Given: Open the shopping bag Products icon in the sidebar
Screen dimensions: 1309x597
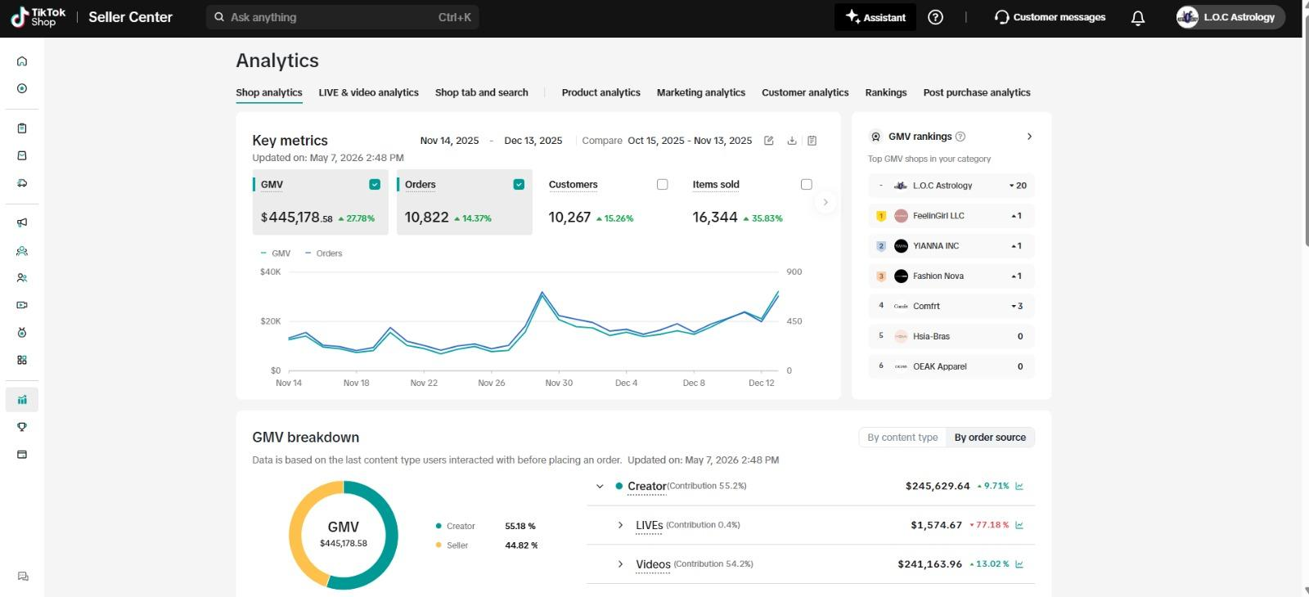Looking at the screenshot, I should [x=22, y=155].
